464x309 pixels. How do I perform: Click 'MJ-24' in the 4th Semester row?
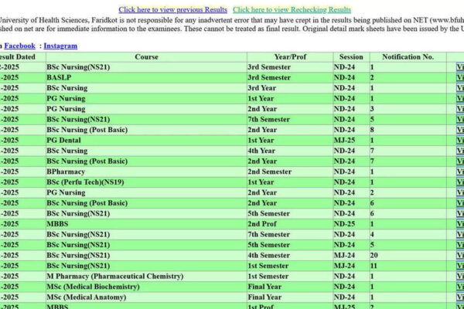point(351,255)
